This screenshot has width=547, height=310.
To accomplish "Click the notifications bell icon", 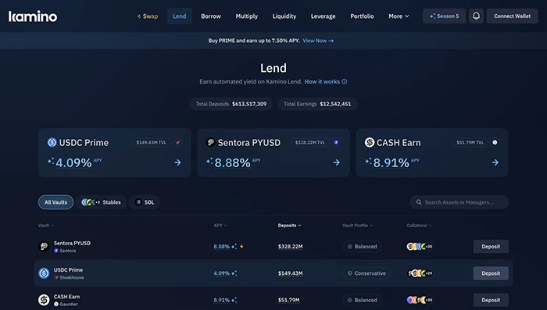I will click(476, 16).
